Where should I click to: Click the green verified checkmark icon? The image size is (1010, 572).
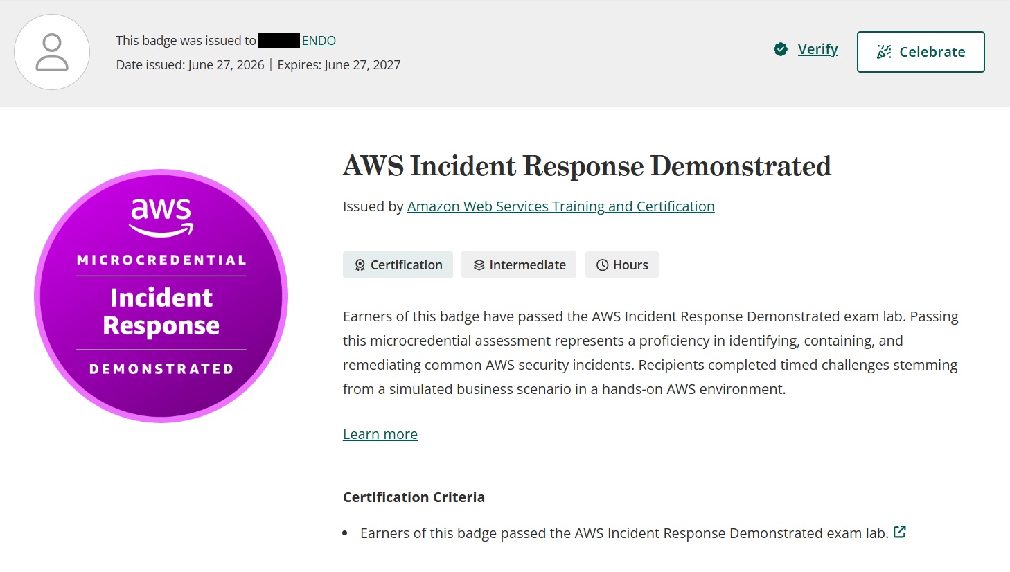(781, 49)
